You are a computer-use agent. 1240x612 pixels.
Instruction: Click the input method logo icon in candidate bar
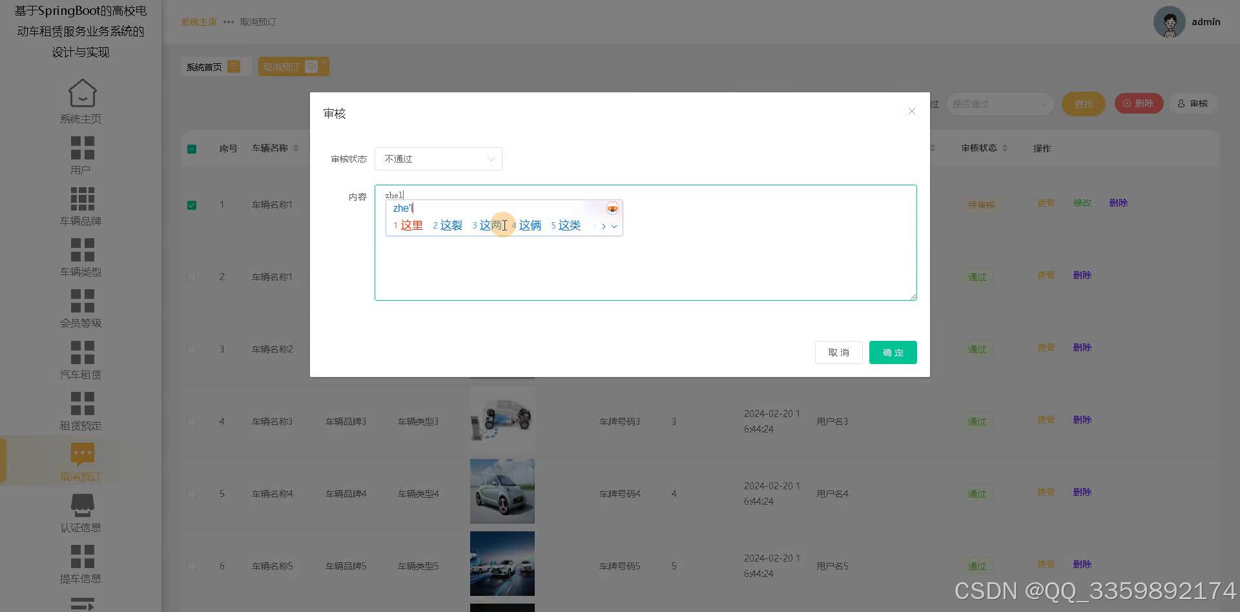point(612,209)
